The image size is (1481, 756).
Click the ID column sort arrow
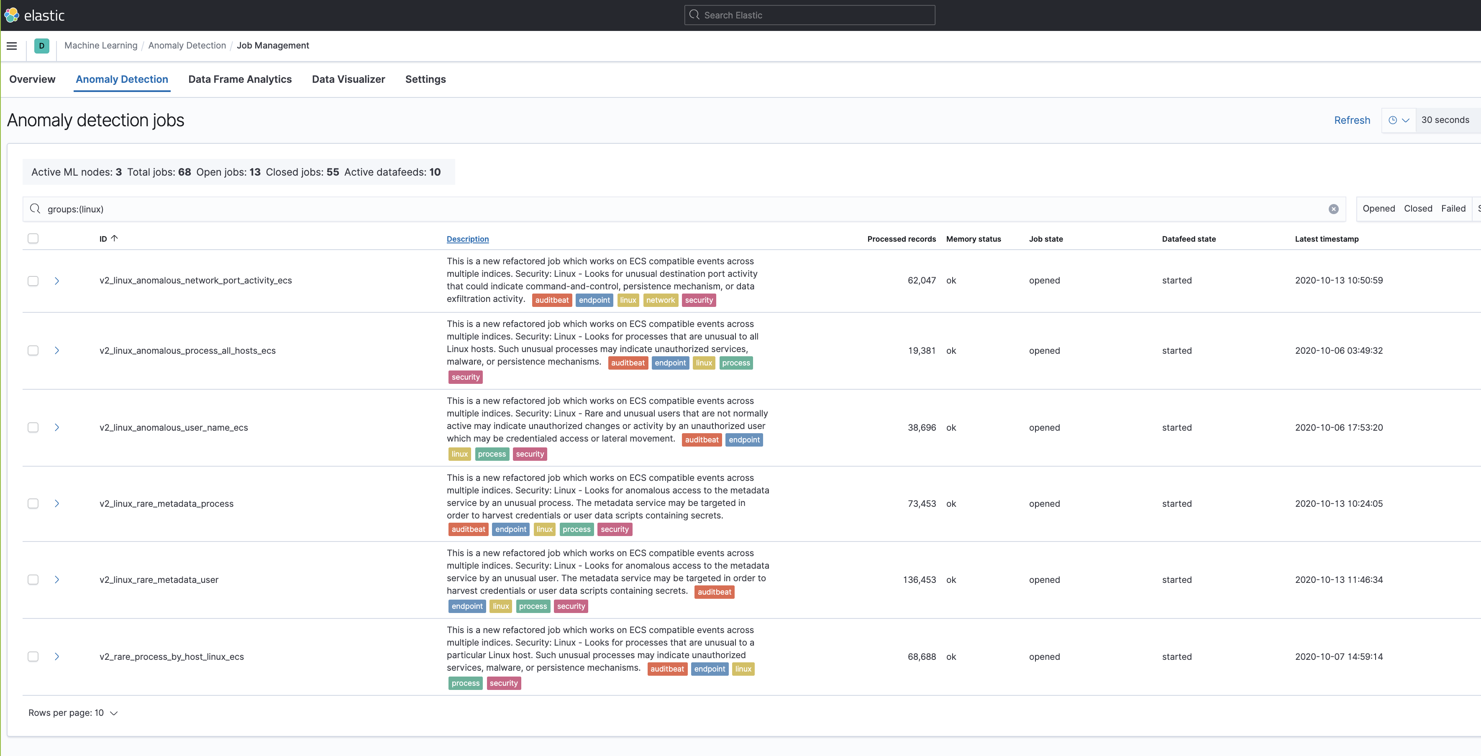pyautogui.click(x=114, y=238)
